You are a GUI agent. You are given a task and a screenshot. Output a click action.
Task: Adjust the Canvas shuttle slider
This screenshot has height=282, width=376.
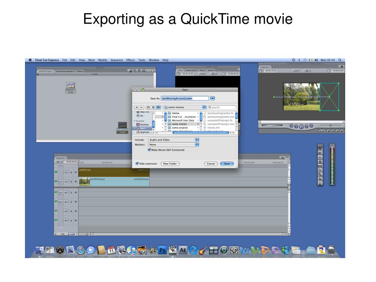(x=330, y=125)
